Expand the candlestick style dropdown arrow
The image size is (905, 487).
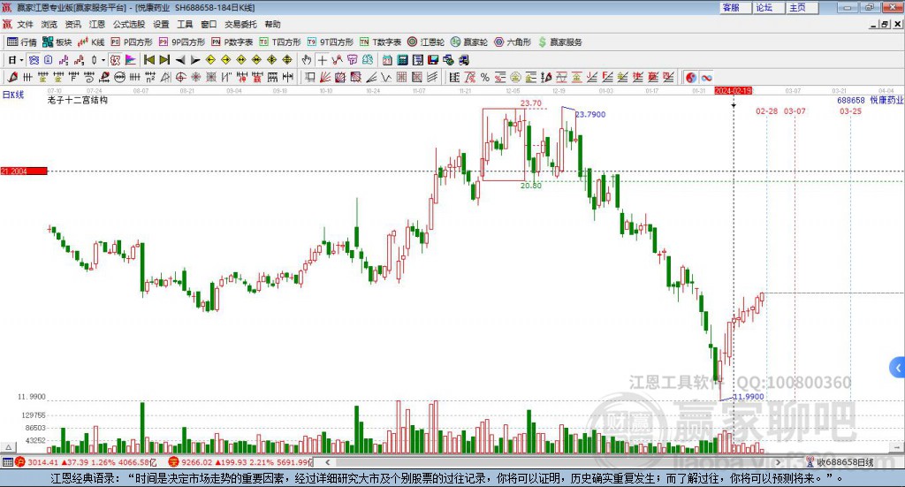[103, 60]
